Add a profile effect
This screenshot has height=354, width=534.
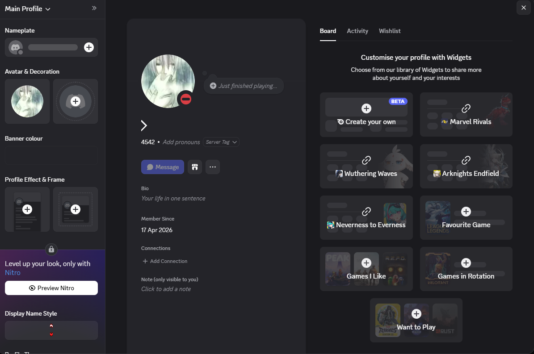(x=27, y=209)
